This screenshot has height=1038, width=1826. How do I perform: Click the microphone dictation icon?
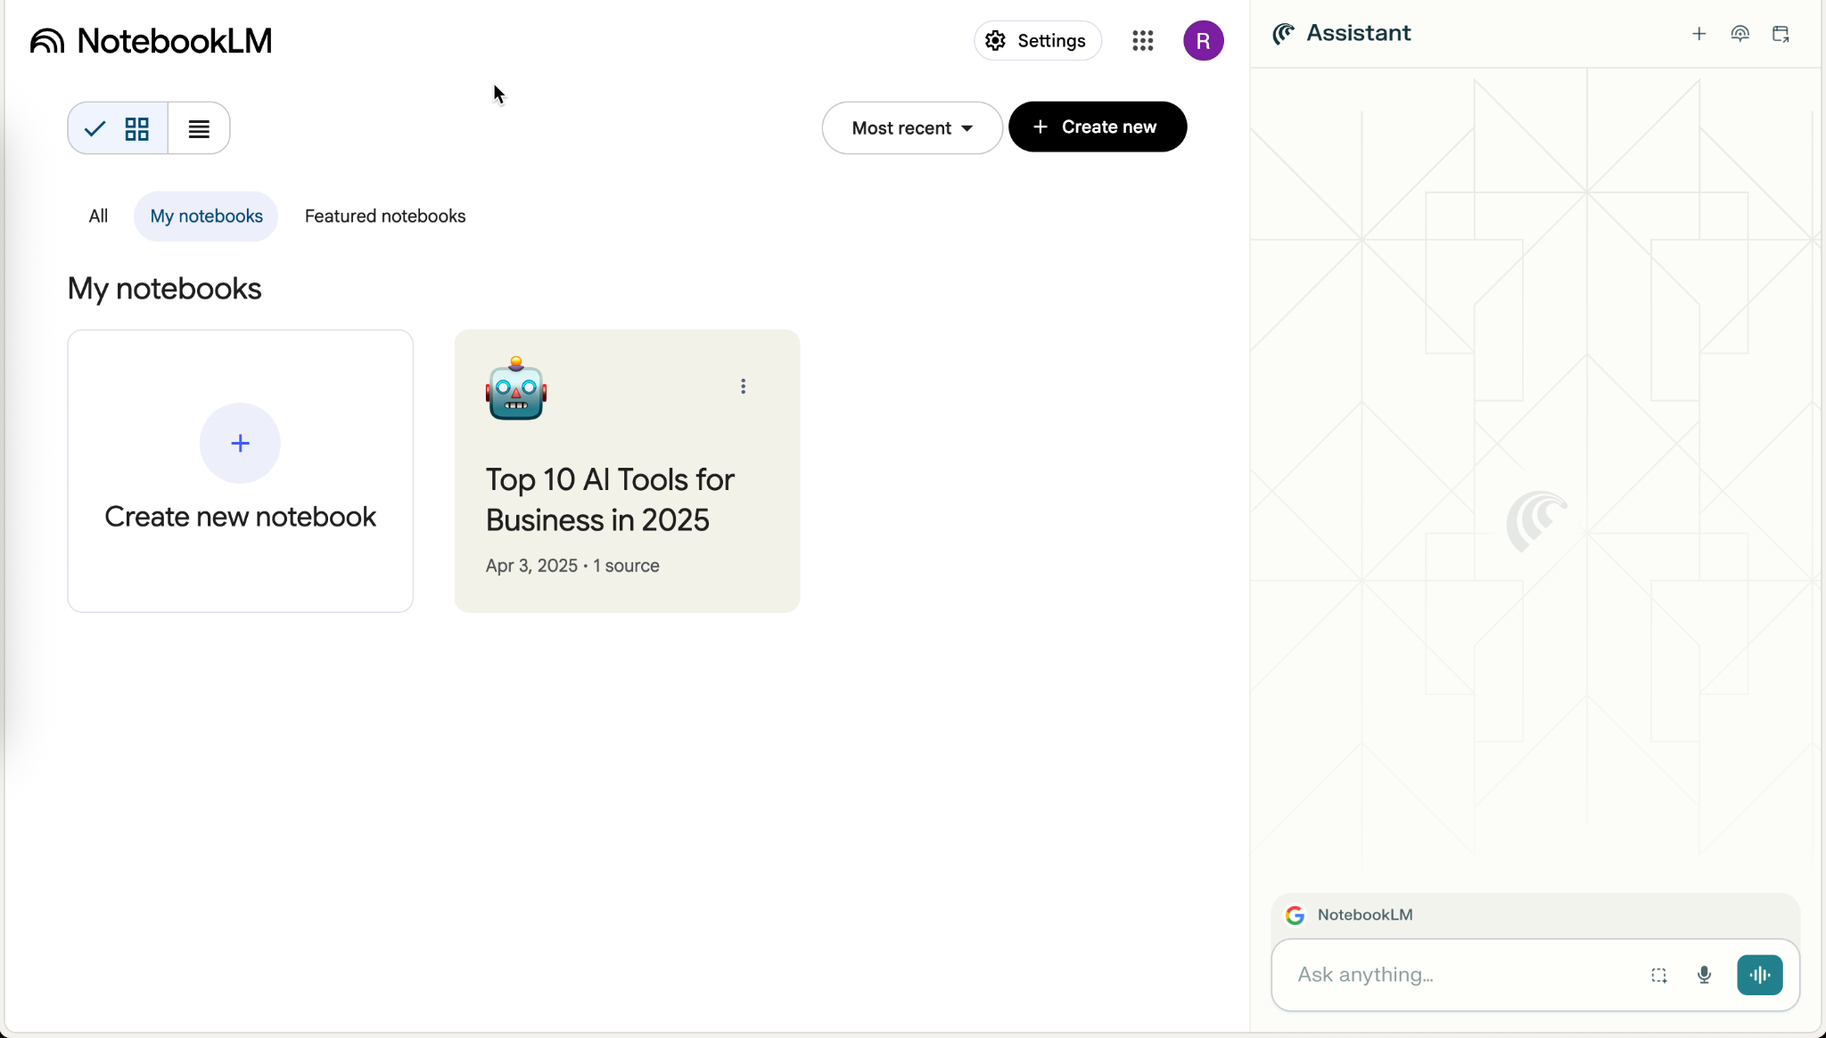tap(1704, 975)
